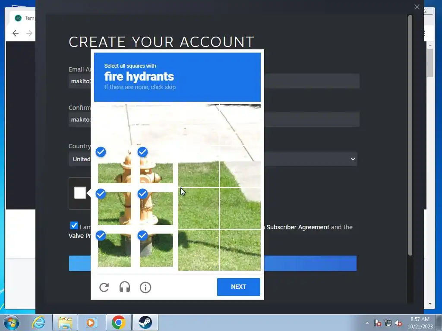Open the Subscriber Agreement link
Image resolution: width=442 pixels, height=331 pixels.
(298, 227)
